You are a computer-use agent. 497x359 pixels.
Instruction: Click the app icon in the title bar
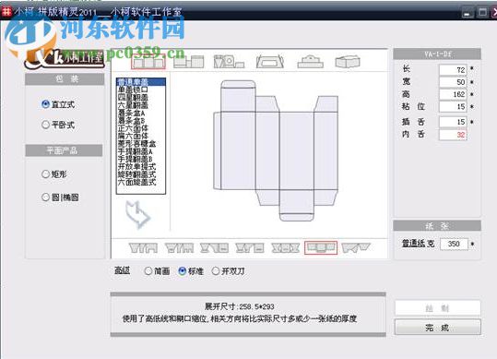pos(6,12)
